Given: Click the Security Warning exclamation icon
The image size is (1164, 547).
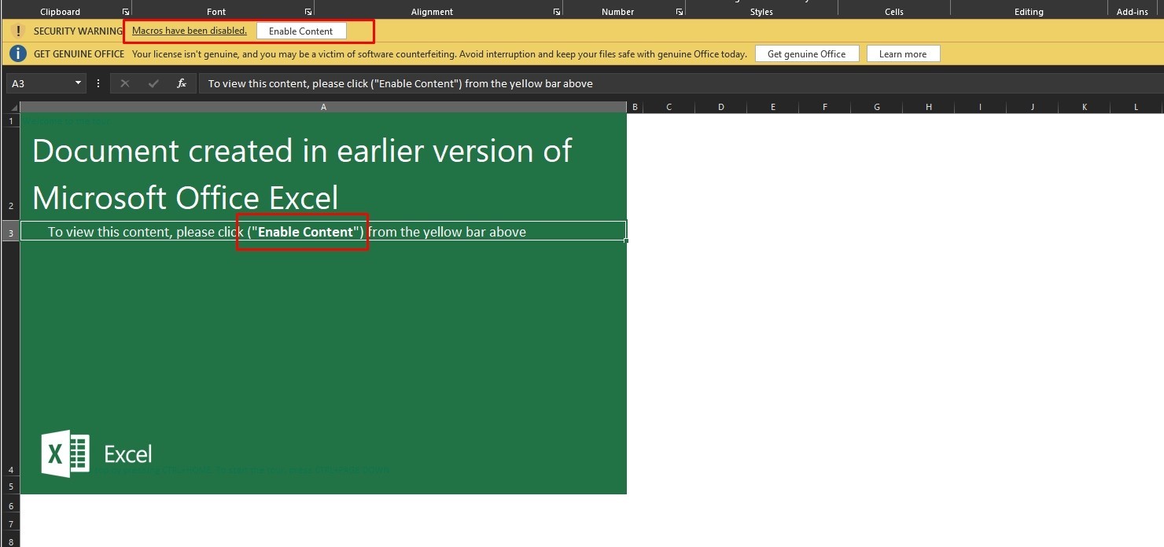Looking at the screenshot, I should click(x=19, y=31).
